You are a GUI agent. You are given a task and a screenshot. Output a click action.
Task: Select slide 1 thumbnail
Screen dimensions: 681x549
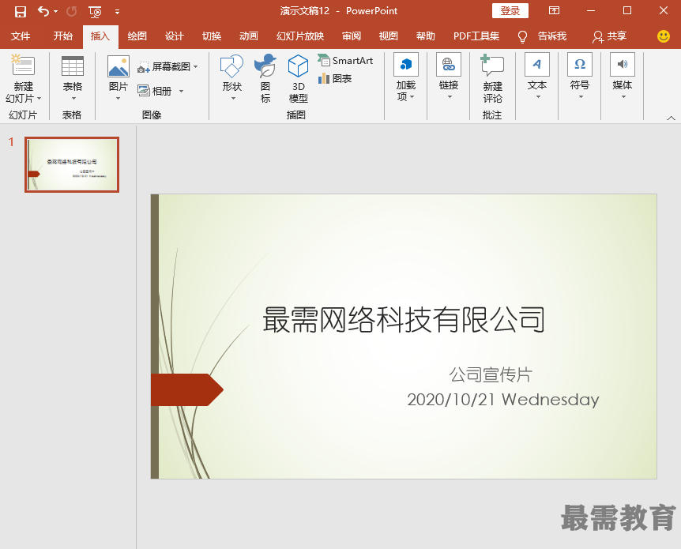point(72,164)
